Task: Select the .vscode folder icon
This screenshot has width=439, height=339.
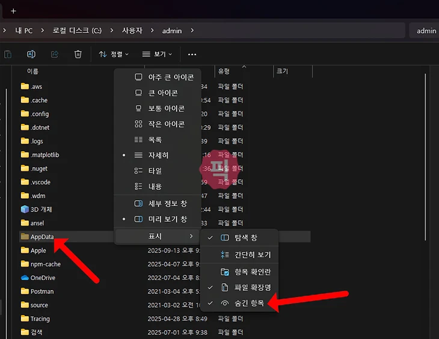Action: [x=25, y=182]
